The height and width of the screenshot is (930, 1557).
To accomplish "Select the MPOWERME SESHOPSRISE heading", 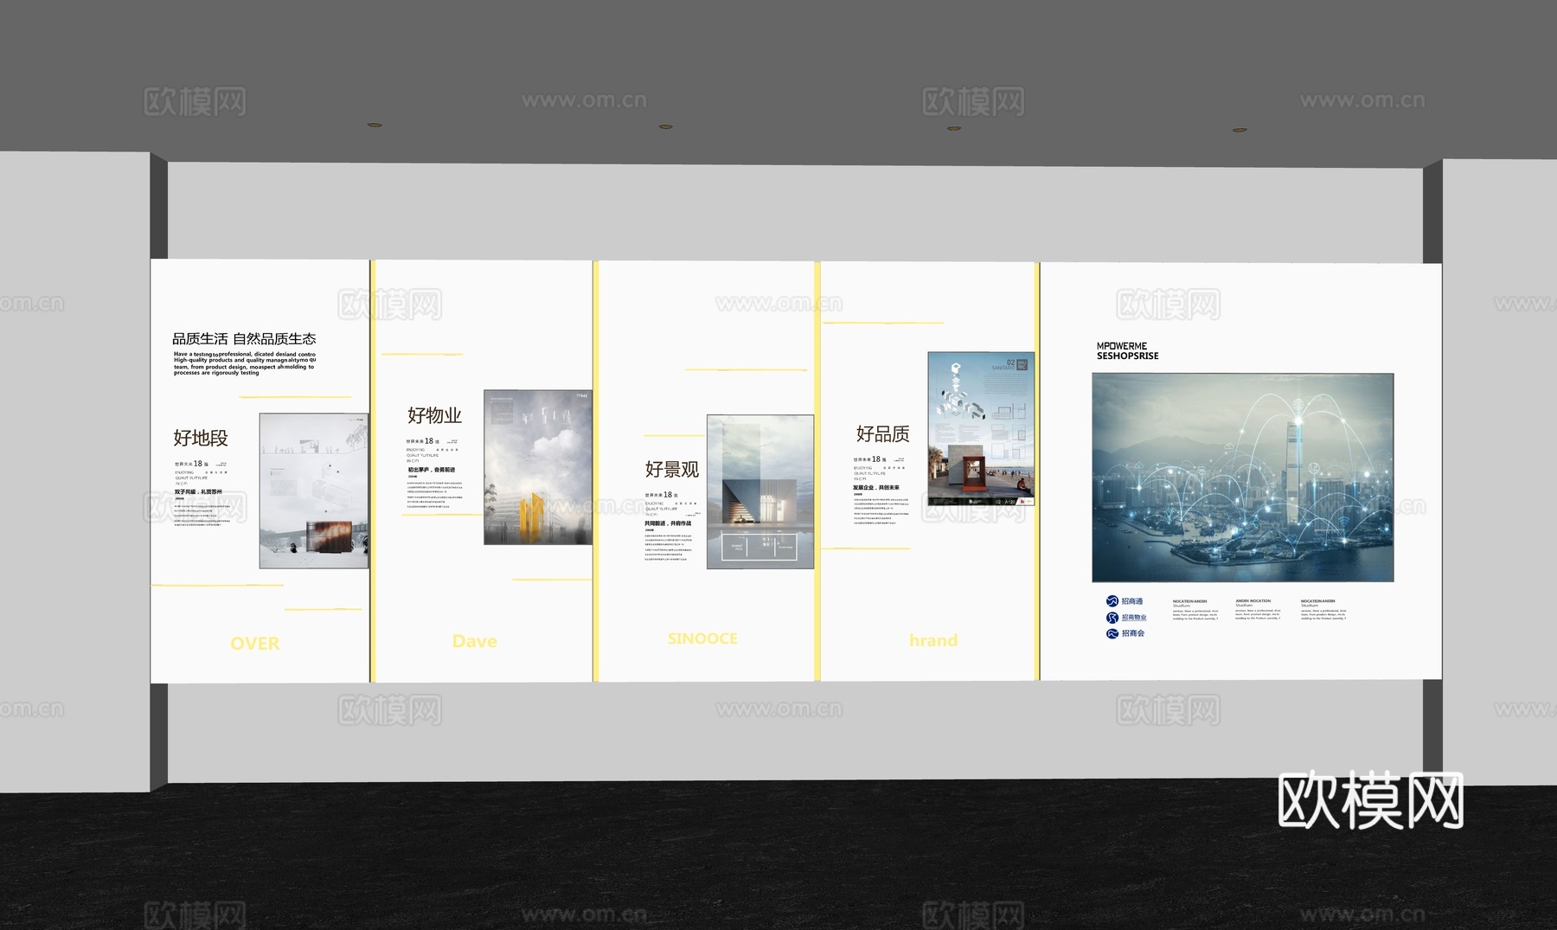I will [1128, 351].
